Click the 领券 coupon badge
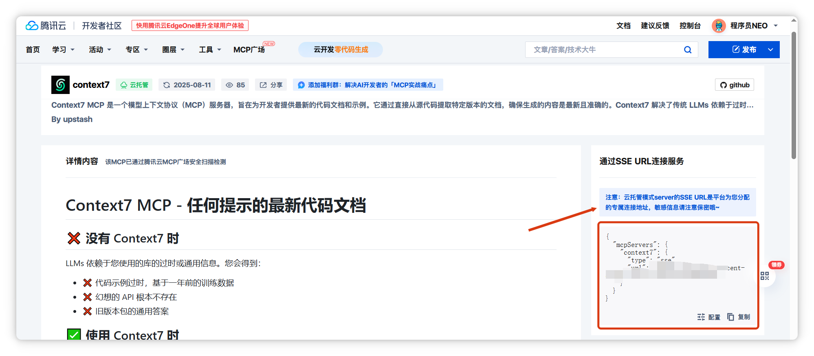The image size is (814, 356). point(777,265)
